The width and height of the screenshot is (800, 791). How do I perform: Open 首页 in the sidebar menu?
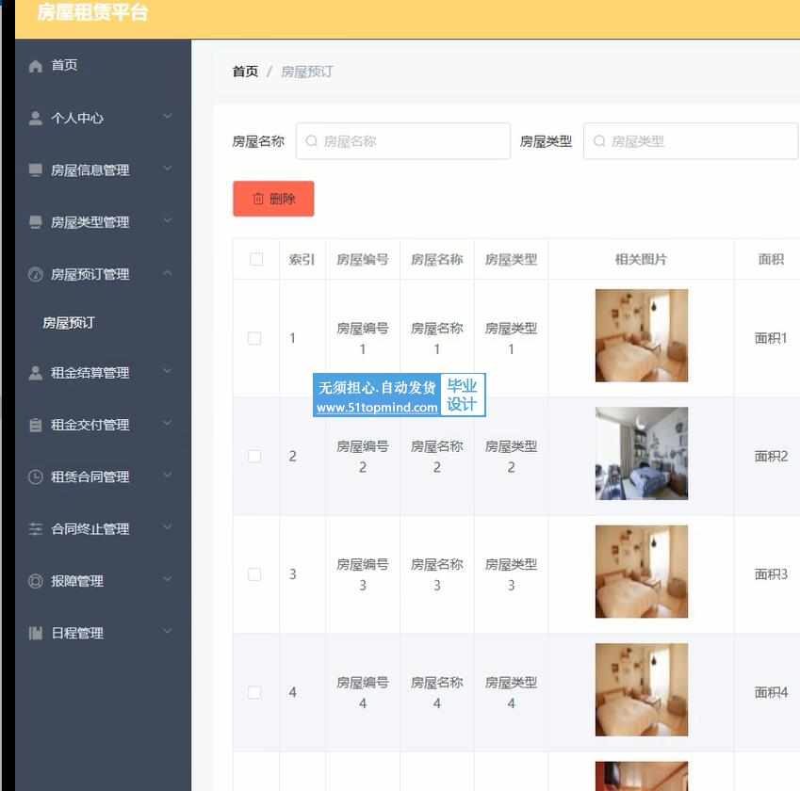[x=103, y=65]
